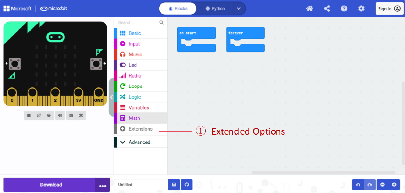Restart the simulator with refresh icon
Screen dimensions: 405x193
(39, 115)
